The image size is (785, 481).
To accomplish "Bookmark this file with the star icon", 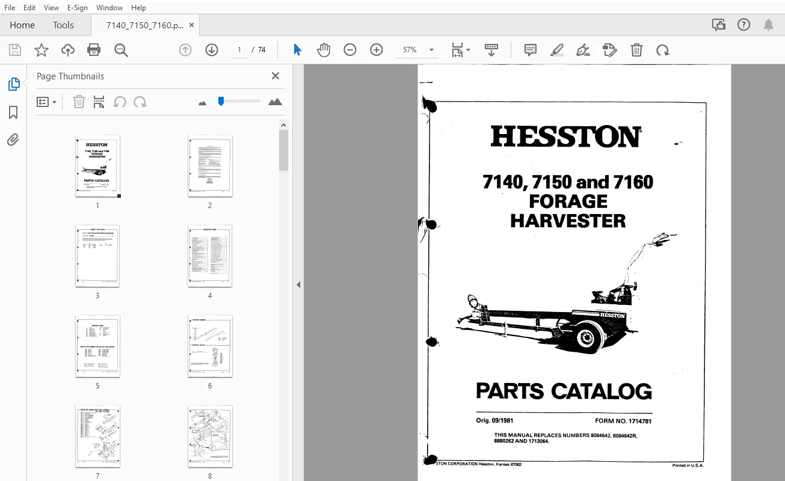I will coord(42,50).
